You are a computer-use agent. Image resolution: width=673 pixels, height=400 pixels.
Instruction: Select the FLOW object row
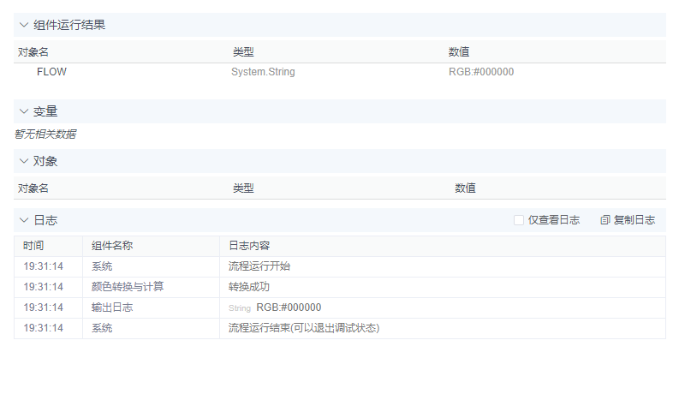pyautogui.click(x=51, y=72)
